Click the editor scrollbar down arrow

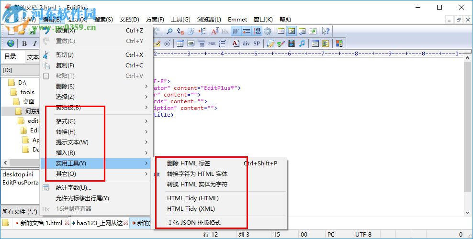[x=468, y=212]
